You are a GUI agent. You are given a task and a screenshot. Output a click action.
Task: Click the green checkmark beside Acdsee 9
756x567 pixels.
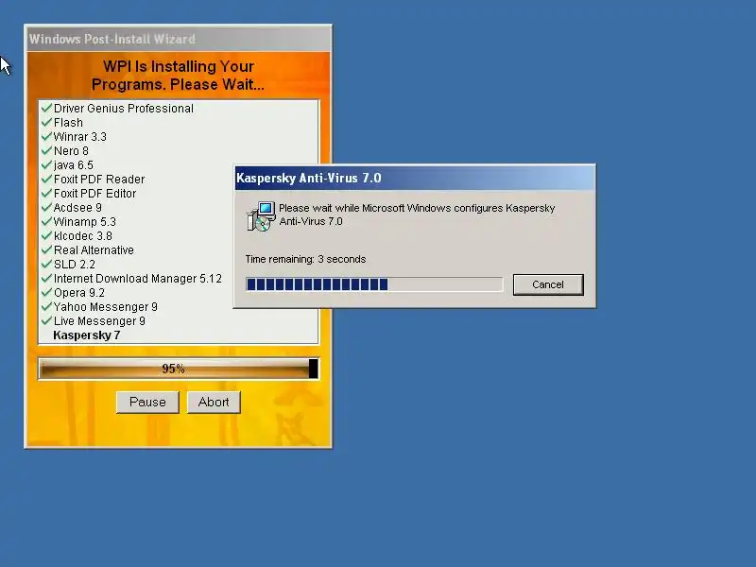(46, 207)
